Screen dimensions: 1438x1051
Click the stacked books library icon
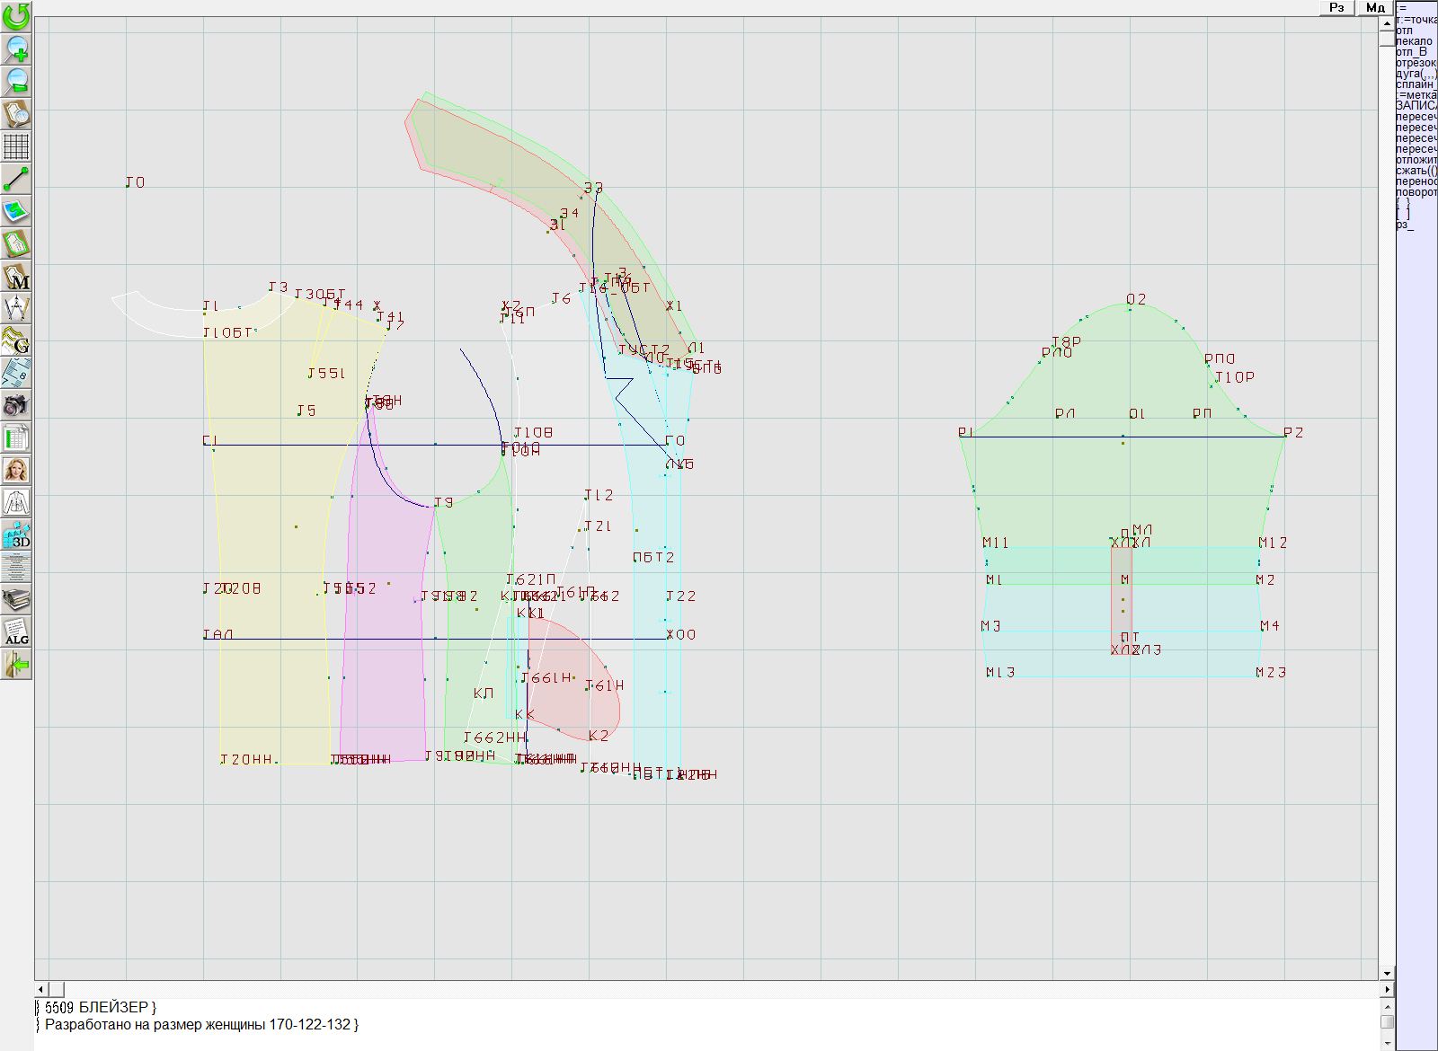(x=16, y=599)
